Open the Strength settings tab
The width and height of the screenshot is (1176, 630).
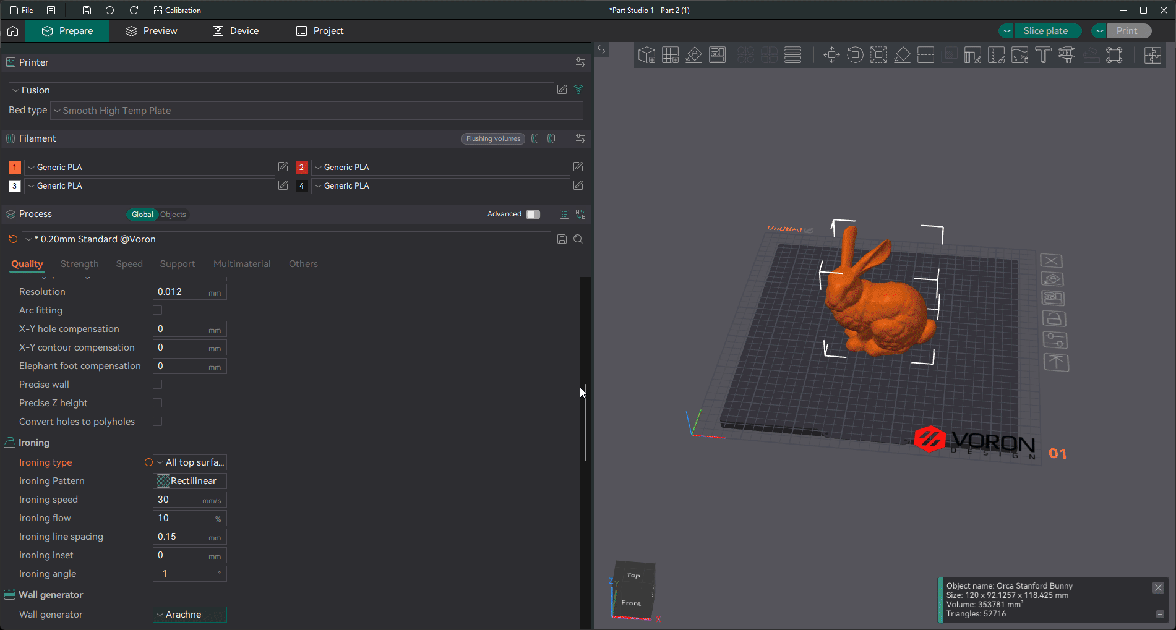(79, 264)
